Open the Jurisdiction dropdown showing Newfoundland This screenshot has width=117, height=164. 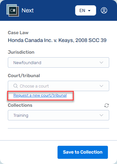pyautogui.click(x=58, y=62)
